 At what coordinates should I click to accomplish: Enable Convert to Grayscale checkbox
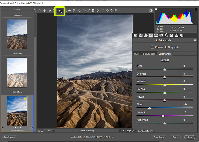[x=152, y=47]
